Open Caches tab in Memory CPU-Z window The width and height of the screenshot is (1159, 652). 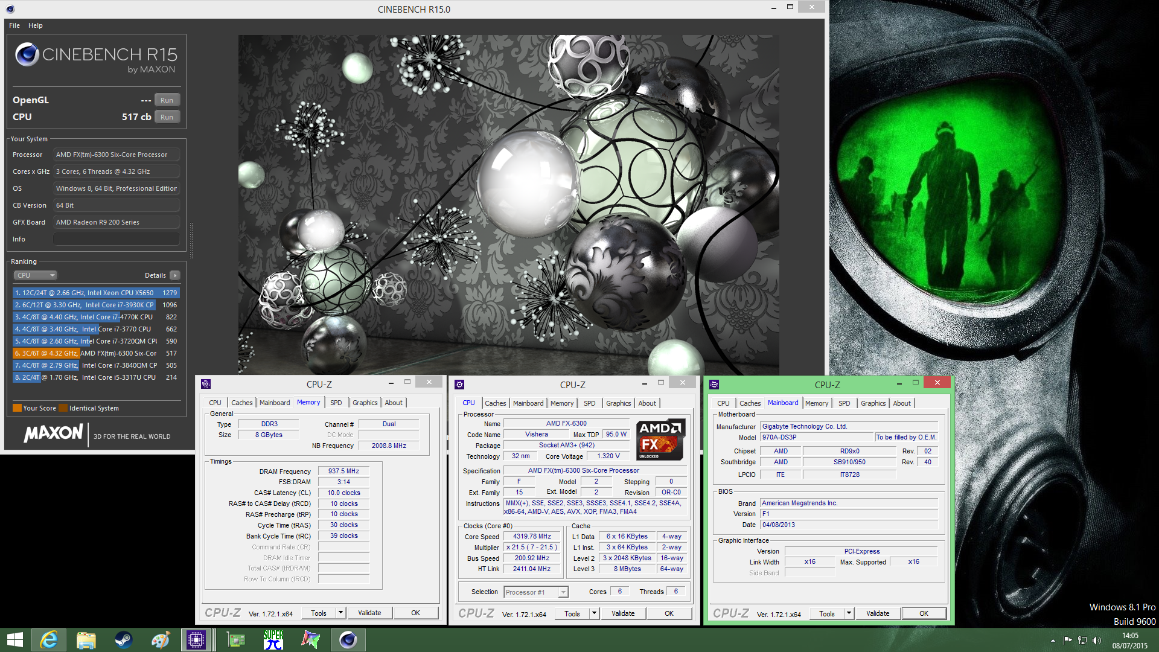point(242,403)
